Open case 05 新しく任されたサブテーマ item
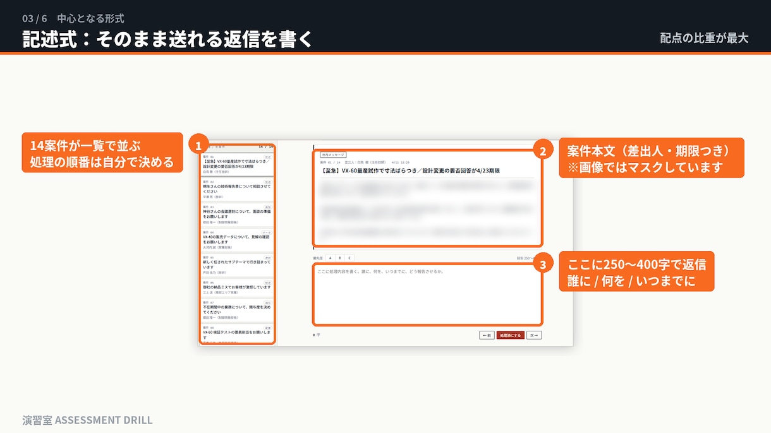771x433 pixels. tap(237, 266)
